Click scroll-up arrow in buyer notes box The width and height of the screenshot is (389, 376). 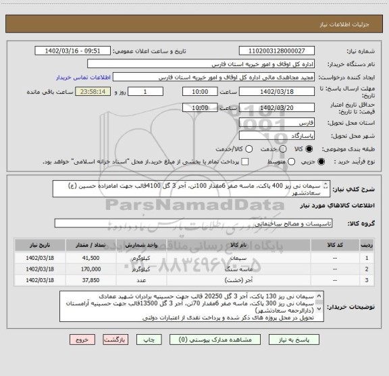tap(319, 296)
